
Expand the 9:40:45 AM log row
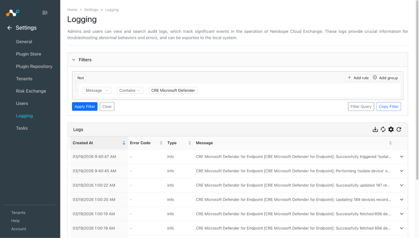pos(402,171)
